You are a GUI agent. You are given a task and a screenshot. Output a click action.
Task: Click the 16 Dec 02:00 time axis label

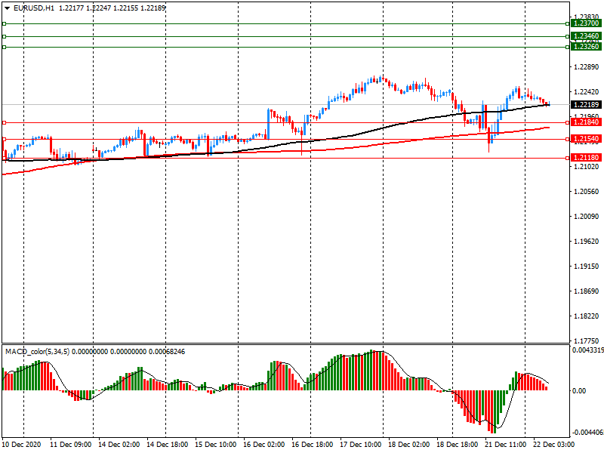tap(263, 445)
